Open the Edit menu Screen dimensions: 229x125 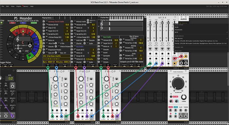click(x=7, y=6)
